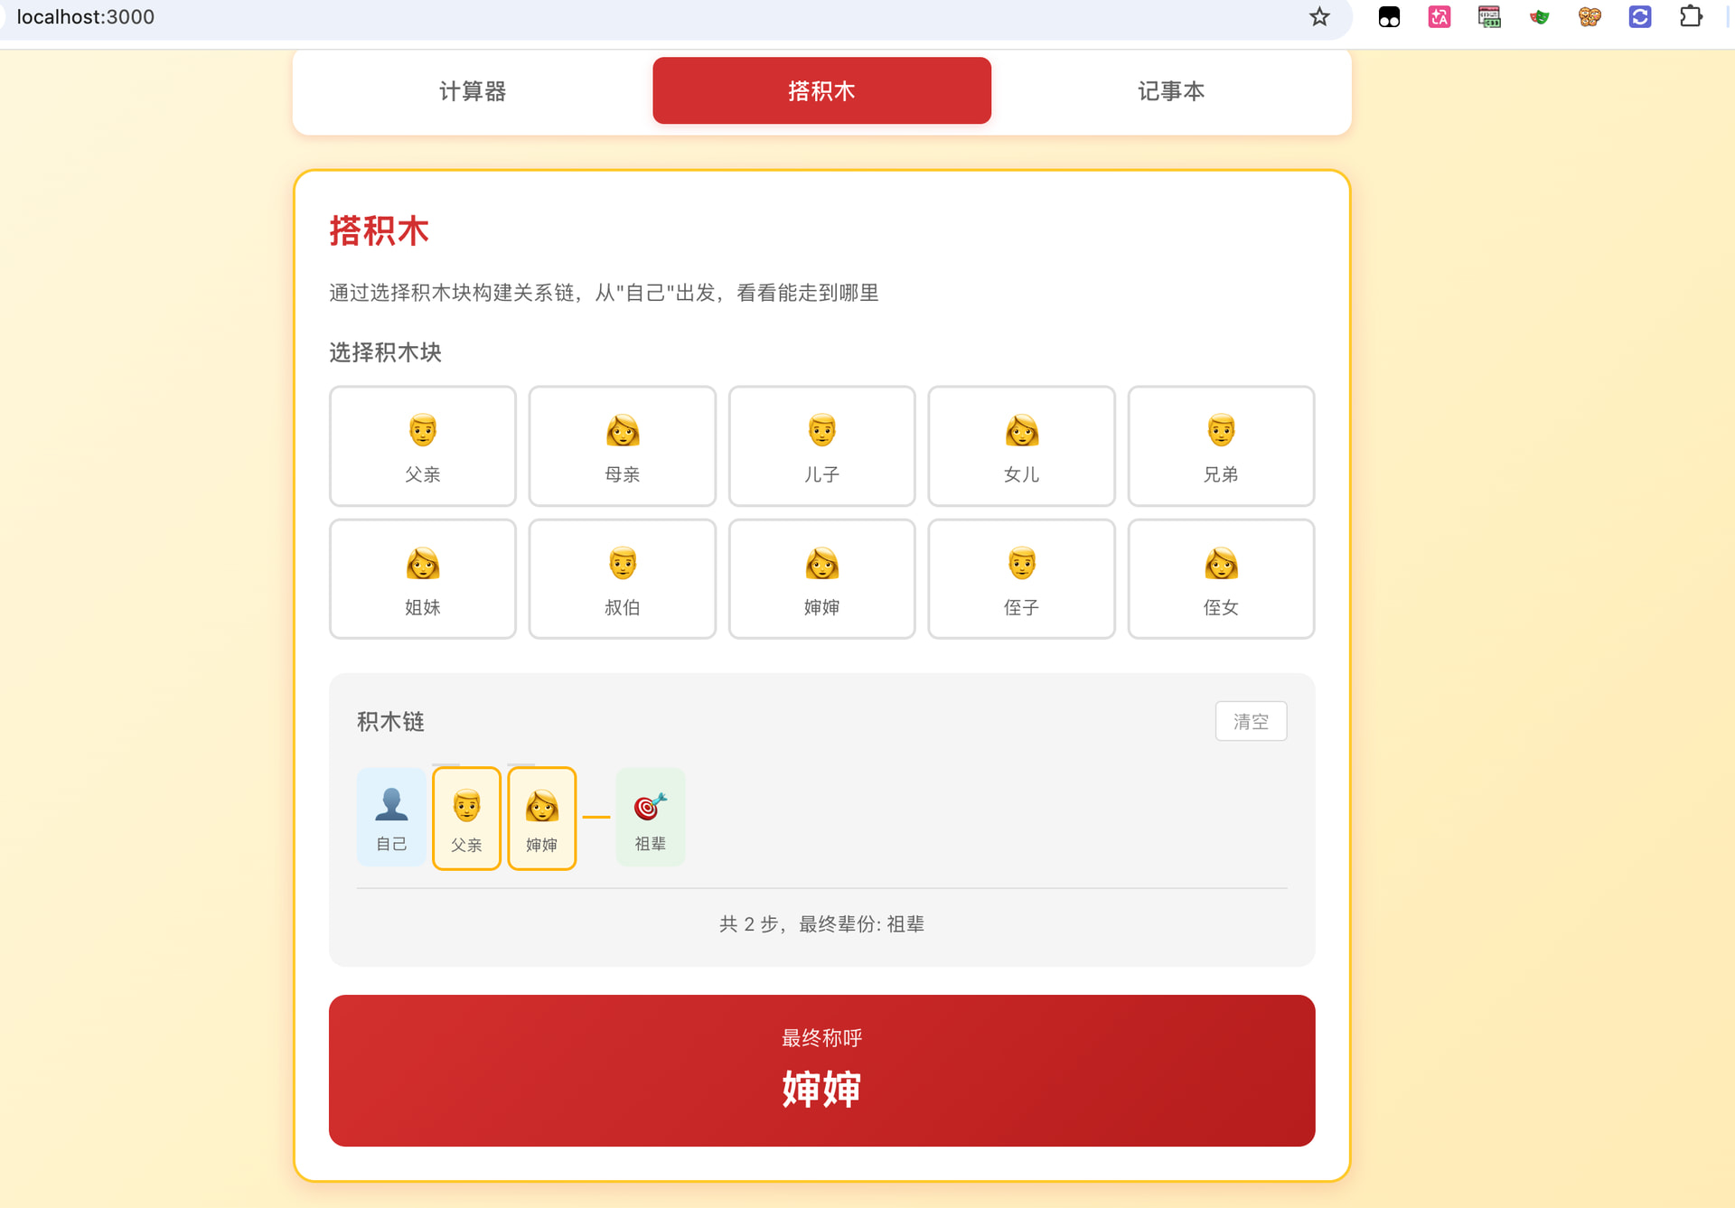Screen dimensions: 1735x1208
Task: Choose the 兄弟 block
Action: coord(1221,446)
